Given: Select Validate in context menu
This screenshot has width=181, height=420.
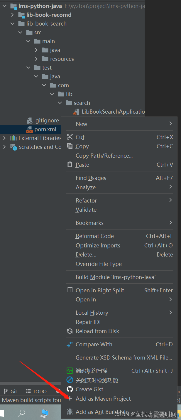Looking at the screenshot, I should click(x=86, y=210).
